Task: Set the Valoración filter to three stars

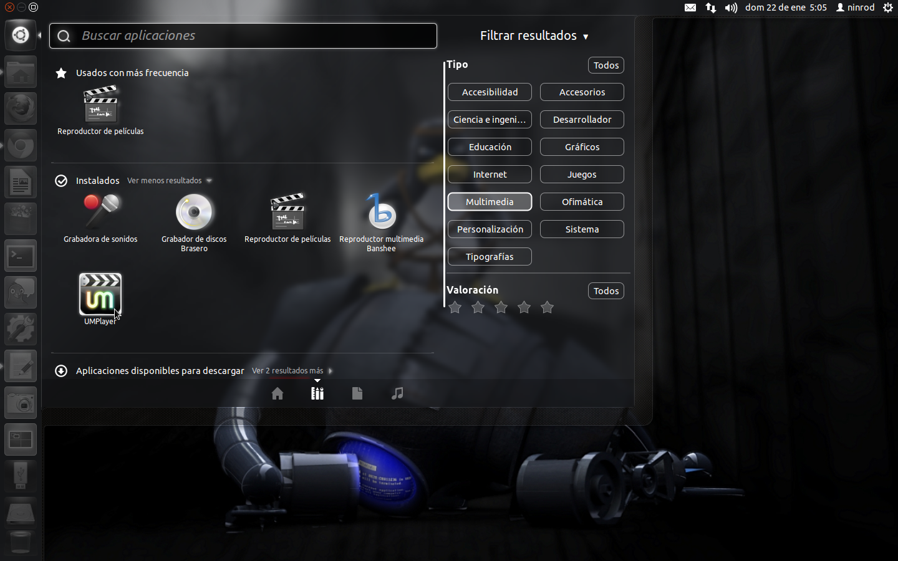Action: [501, 307]
